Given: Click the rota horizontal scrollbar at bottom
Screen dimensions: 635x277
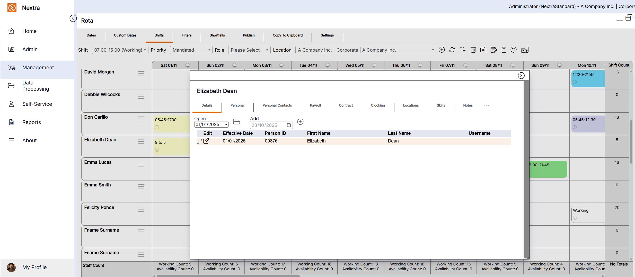Looking at the screenshot, I should (228, 276).
